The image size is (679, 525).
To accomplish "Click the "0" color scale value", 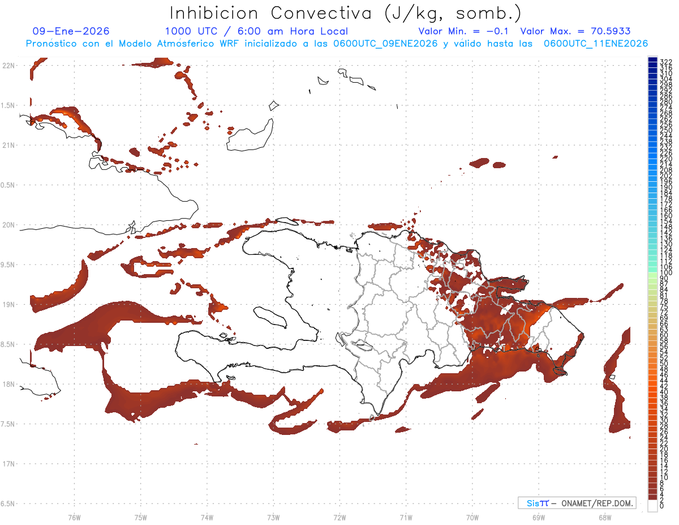I will click(662, 506).
